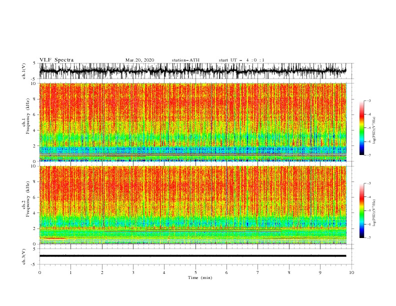
Task: Click the "ch.3(V)" axis label
Action: (24, 256)
